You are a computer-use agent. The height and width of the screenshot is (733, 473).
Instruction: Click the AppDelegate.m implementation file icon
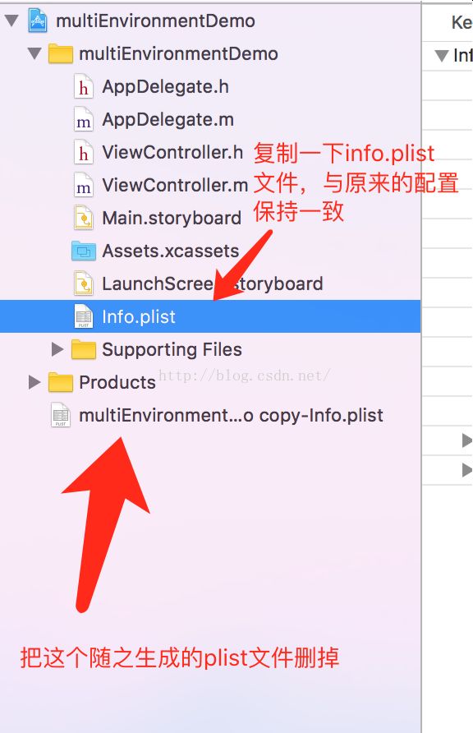tap(84, 120)
